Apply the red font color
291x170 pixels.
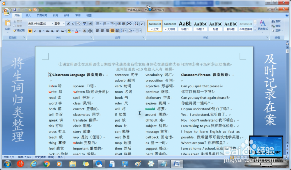point(77,31)
